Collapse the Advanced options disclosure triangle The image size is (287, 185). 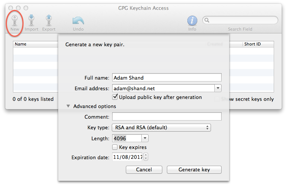pos(68,106)
